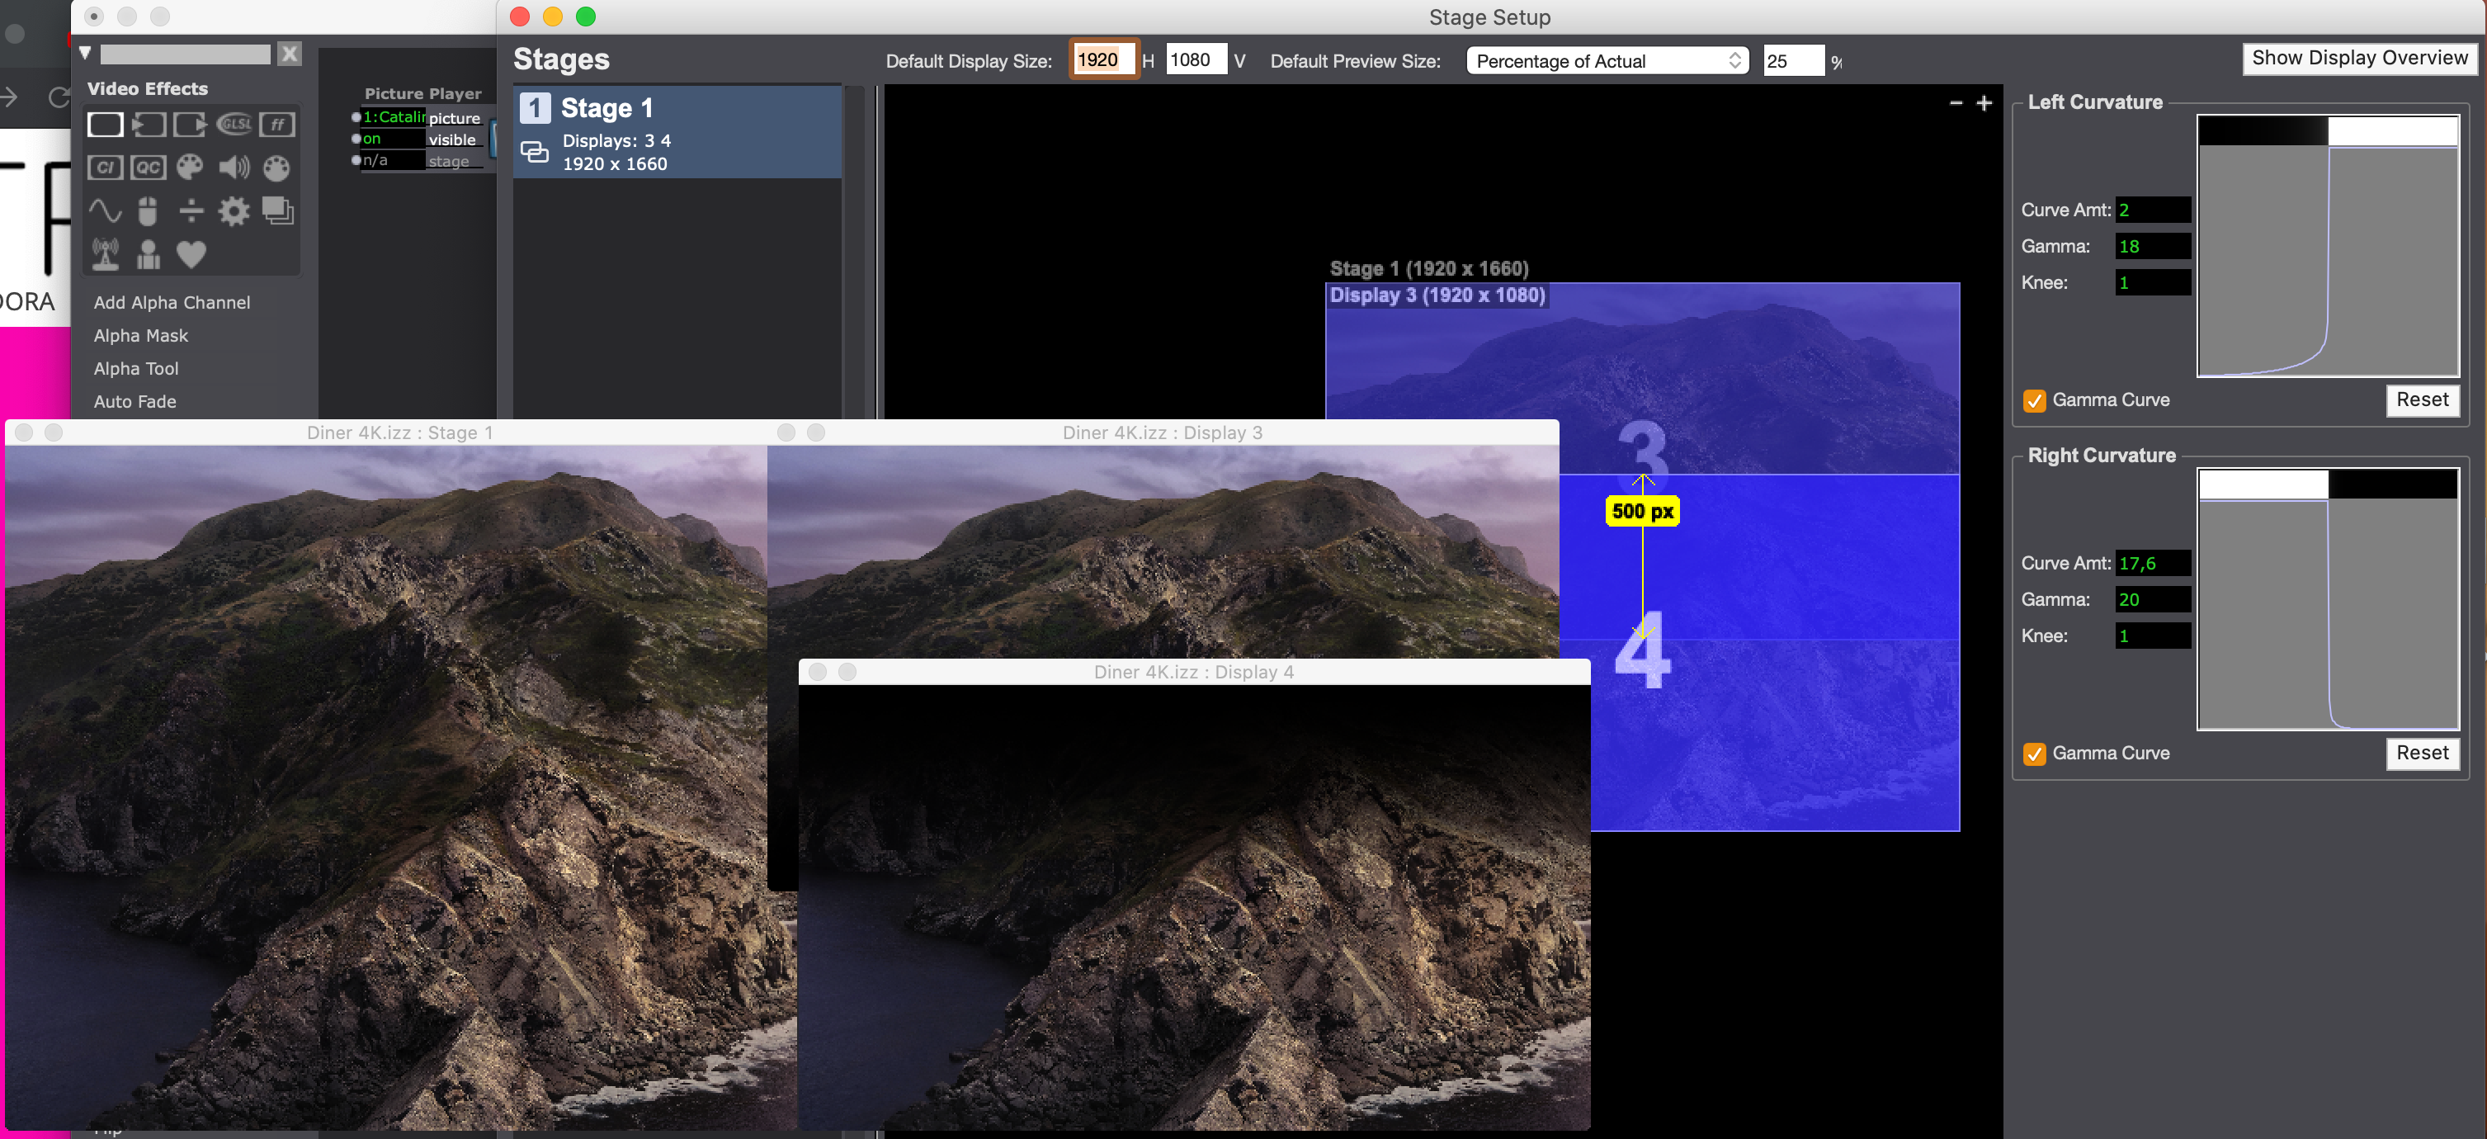Open the heart favorites category icon
2487x1139 pixels.
coord(191,254)
